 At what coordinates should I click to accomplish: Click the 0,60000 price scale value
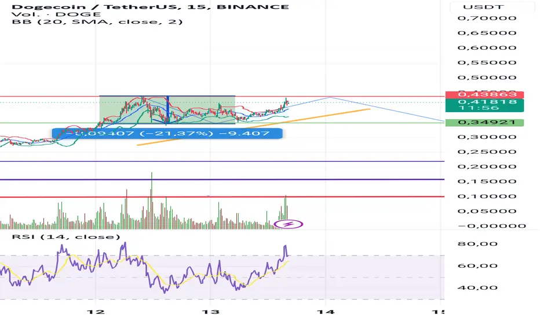pos(487,48)
